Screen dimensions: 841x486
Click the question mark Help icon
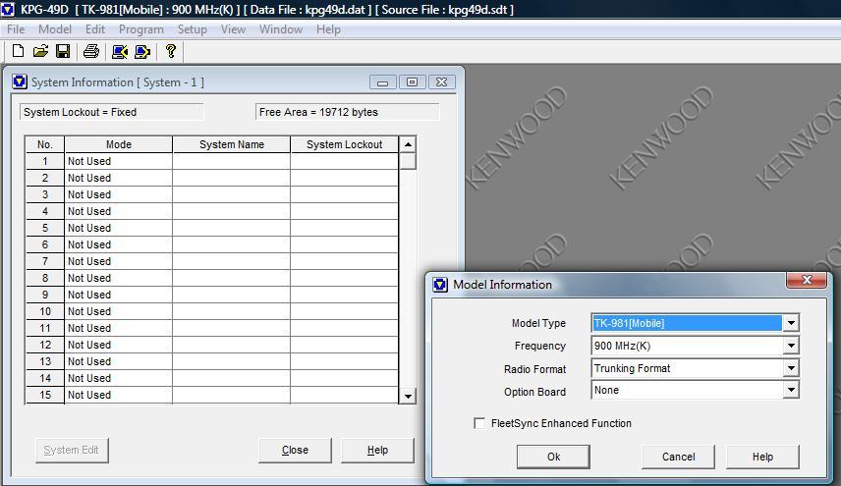tap(171, 51)
